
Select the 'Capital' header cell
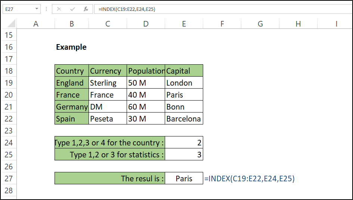click(184, 71)
